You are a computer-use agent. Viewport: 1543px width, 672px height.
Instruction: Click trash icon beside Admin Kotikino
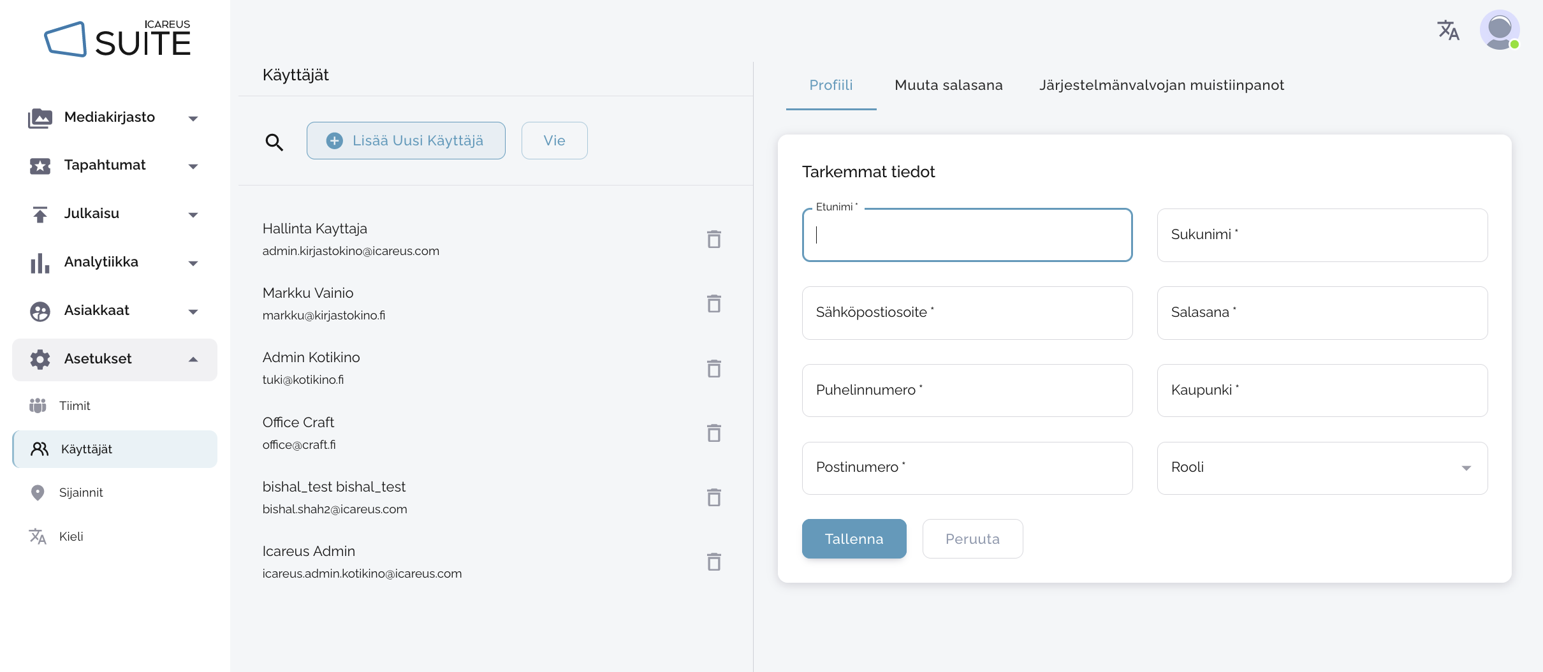coord(713,369)
